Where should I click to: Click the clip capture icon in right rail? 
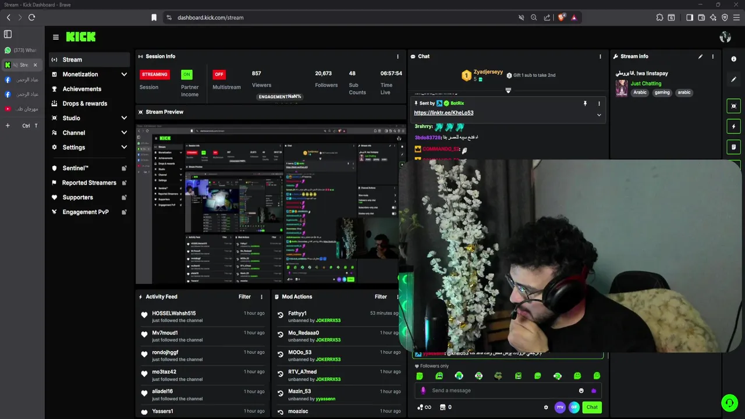(733, 106)
